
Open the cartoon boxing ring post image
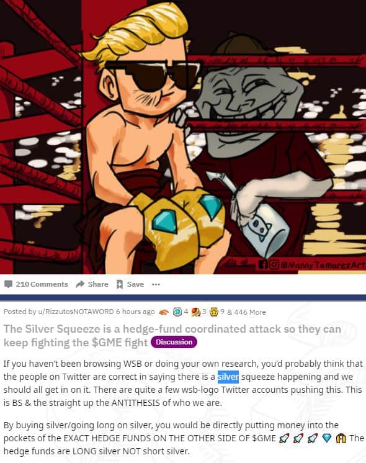coord(183,137)
